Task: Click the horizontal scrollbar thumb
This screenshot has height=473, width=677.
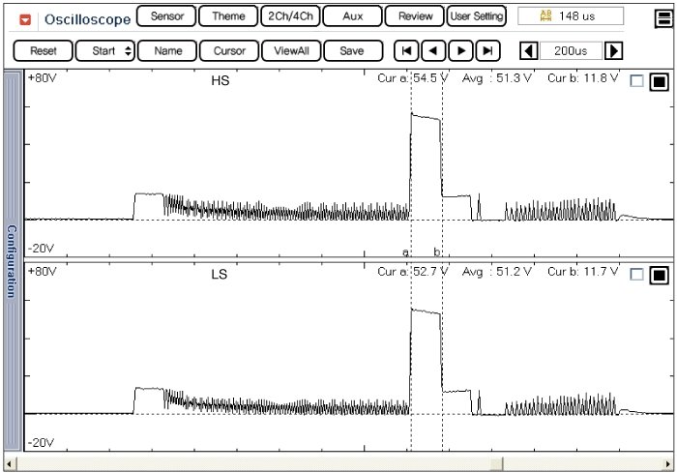Action: [x=496, y=464]
